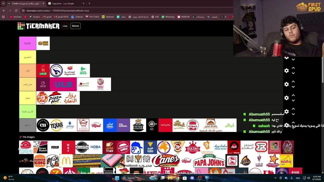Image resolution: width=324 pixels, height=182 pixels.
Task: Select the Al Romansiah logo
Action: point(70,71)
